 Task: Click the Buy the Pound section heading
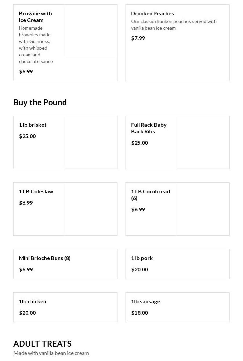tap(40, 102)
